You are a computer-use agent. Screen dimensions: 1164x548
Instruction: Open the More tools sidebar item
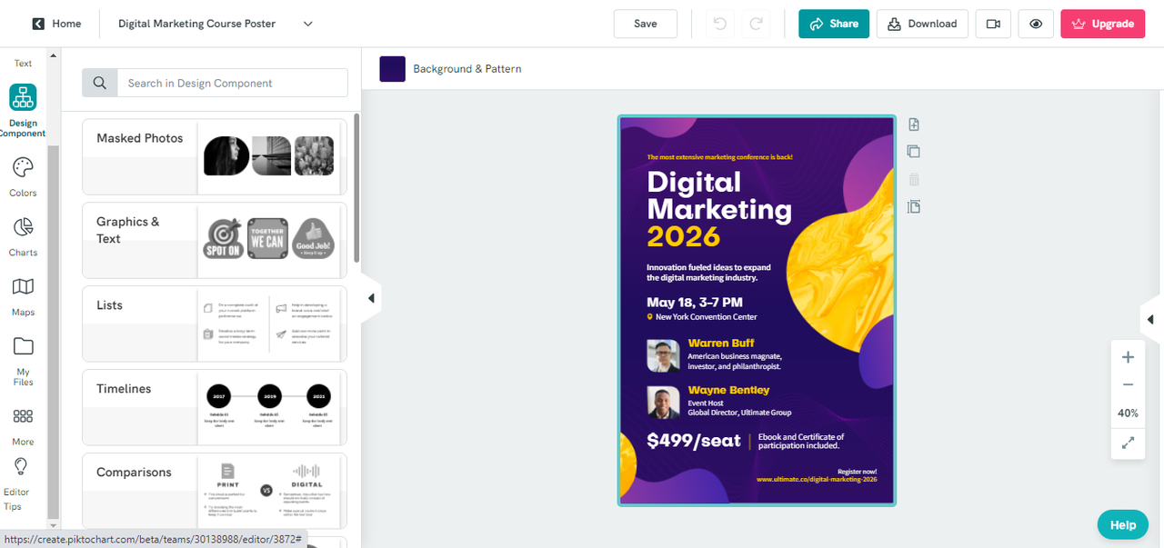tap(23, 426)
